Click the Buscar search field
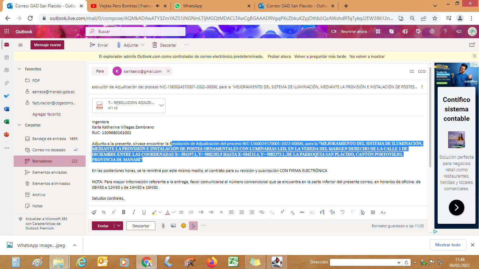The height and width of the screenshot is (269, 479). [x=140, y=32]
